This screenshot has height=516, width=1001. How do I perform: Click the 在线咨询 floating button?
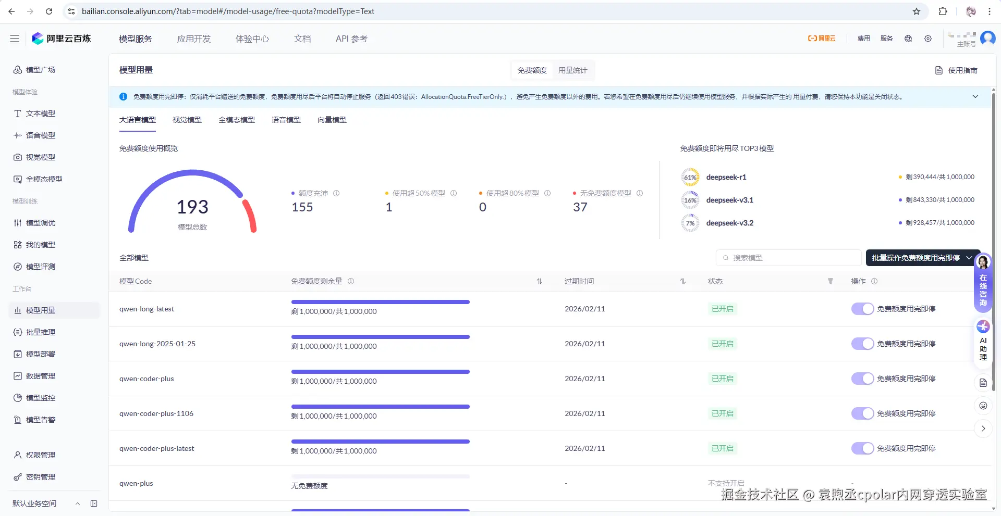tap(983, 283)
